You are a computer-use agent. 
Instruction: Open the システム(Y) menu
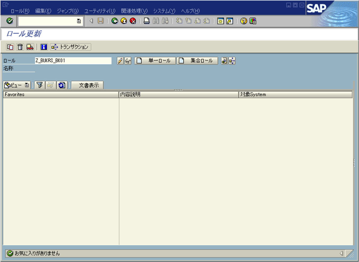pos(165,11)
